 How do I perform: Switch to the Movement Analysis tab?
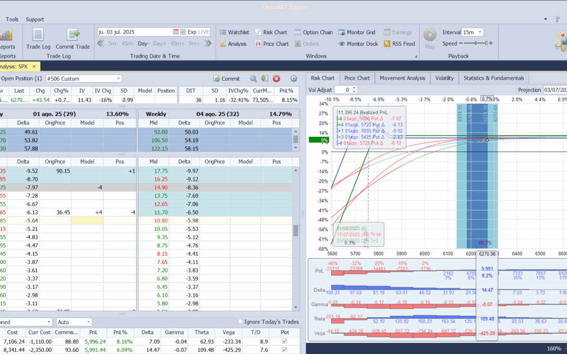[x=403, y=78]
